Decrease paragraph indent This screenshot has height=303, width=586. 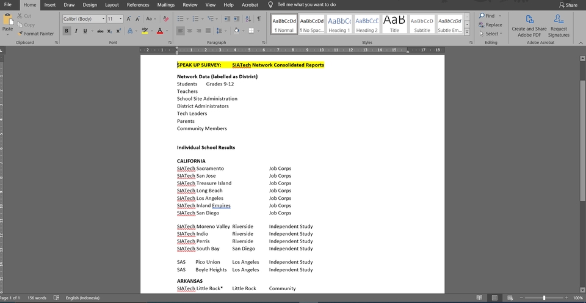pos(227,19)
